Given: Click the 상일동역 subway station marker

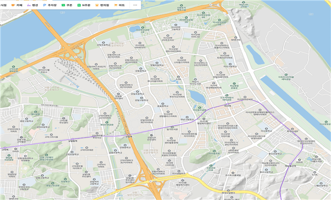Looking at the screenshot, I should pos(72,139).
